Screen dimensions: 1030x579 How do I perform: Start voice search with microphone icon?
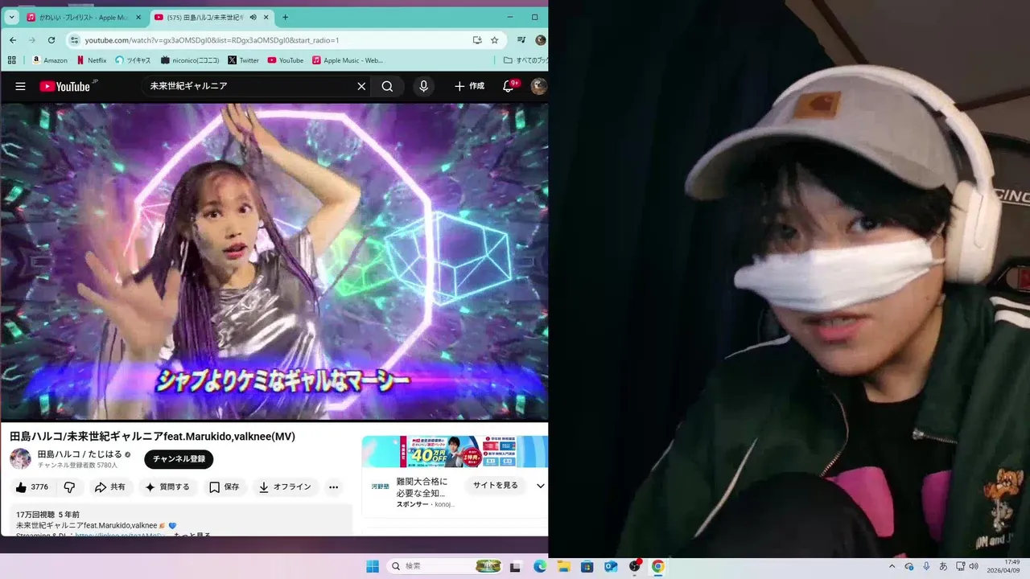pos(423,86)
